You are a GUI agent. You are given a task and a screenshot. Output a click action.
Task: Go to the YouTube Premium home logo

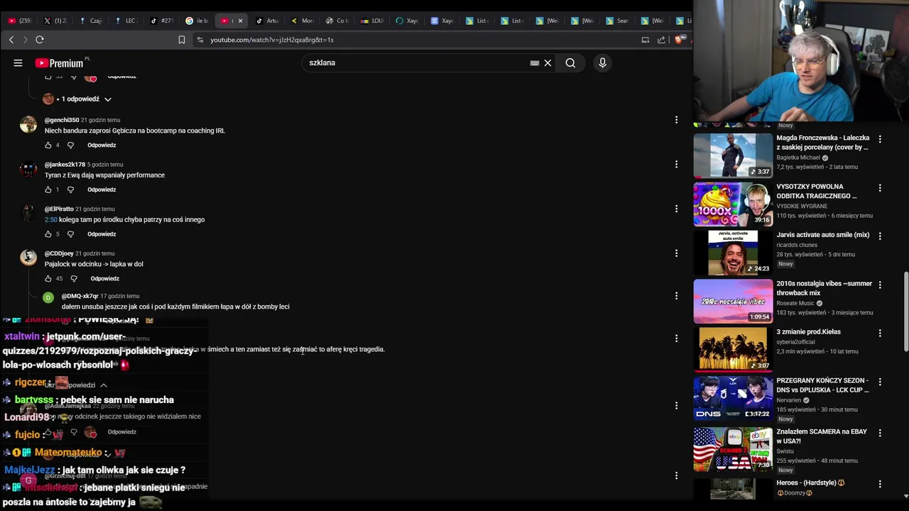(x=60, y=63)
